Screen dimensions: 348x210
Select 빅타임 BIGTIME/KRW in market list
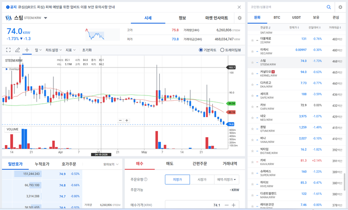(296, 151)
